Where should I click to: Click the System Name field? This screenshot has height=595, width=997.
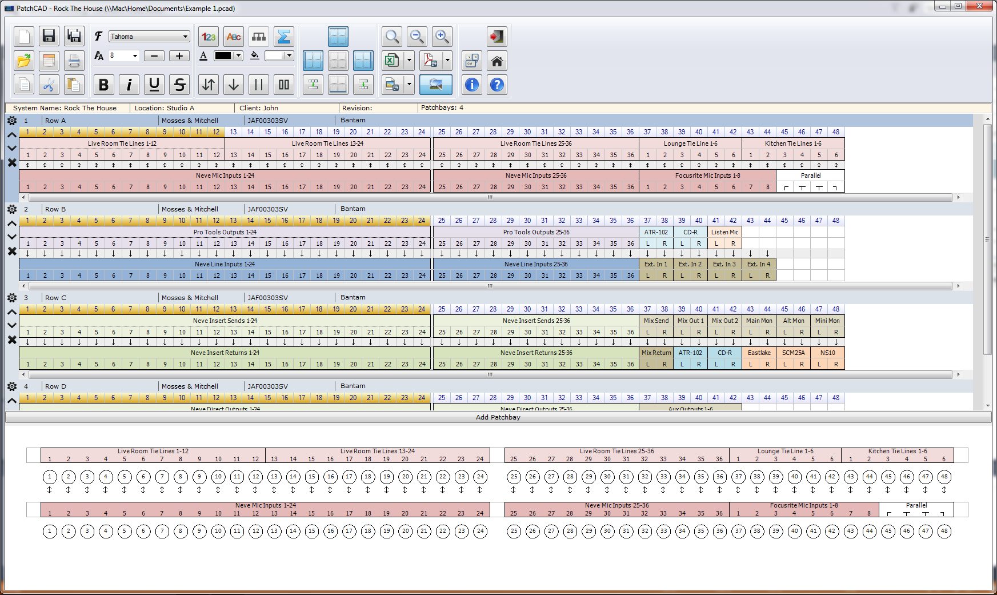click(x=65, y=108)
